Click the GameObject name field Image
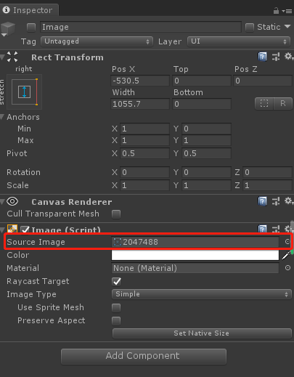The height and width of the screenshot is (377, 294). click(141, 27)
